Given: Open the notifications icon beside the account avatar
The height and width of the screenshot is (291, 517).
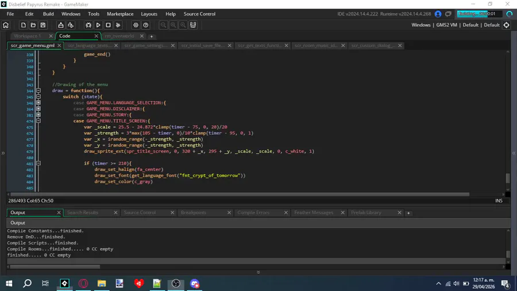Looking at the screenshot, I should click(448, 14).
